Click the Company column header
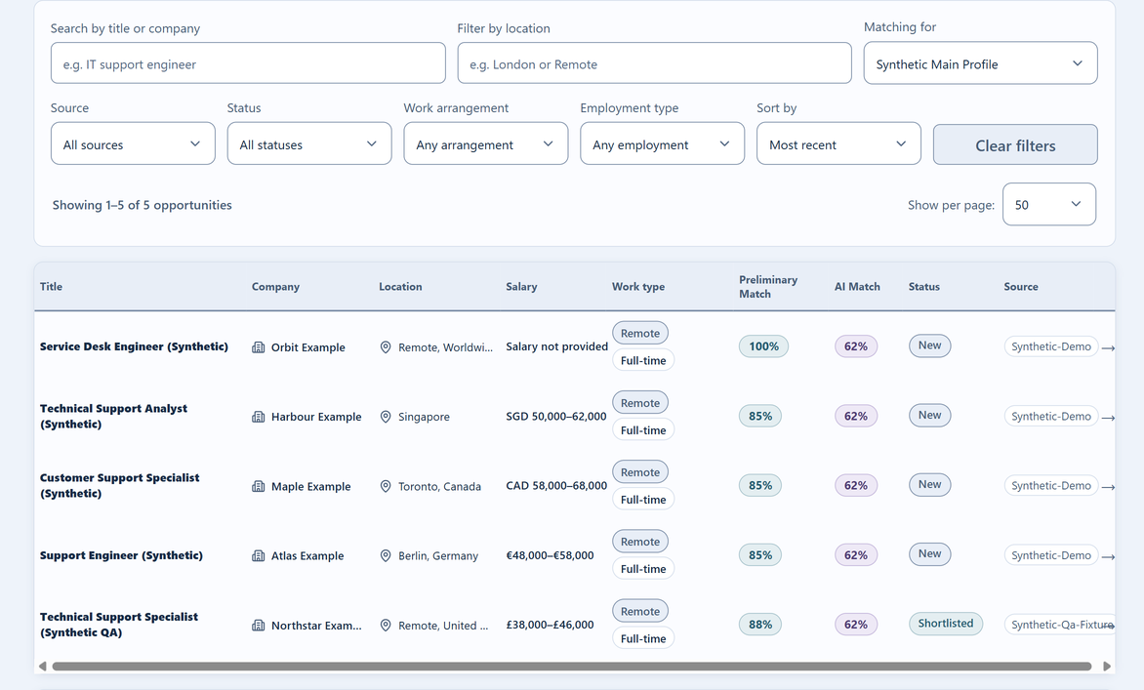Viewport: 1144px width, 690px height. pos(276,287)
